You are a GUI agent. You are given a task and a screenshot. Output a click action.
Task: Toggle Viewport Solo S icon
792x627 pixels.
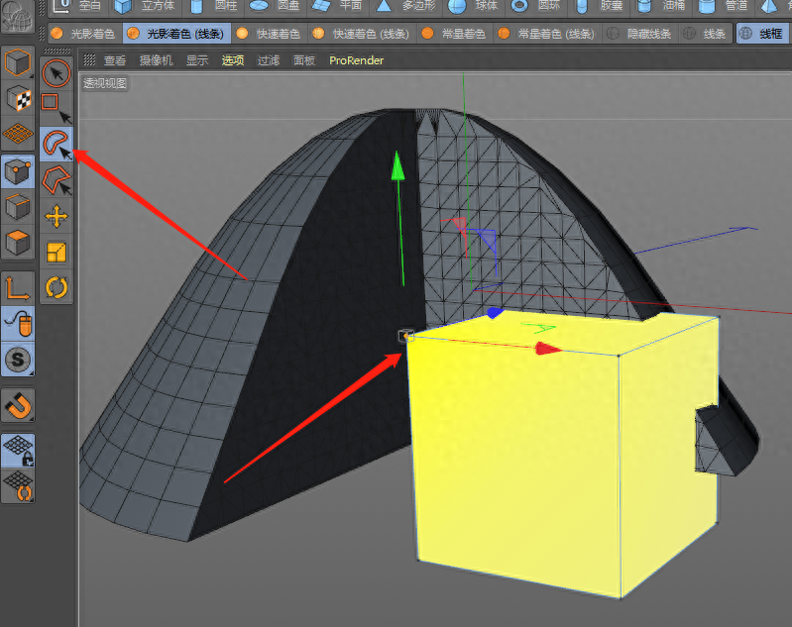[18, 360]
